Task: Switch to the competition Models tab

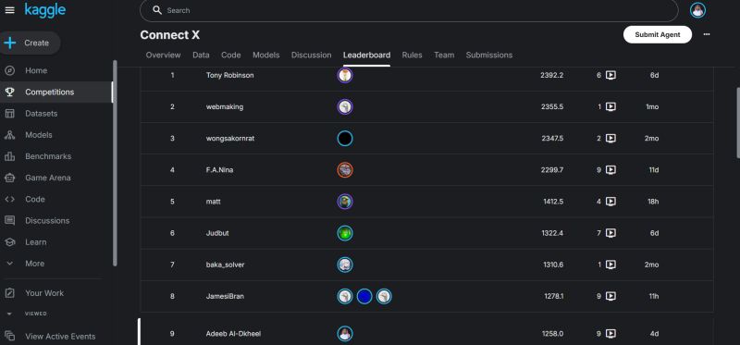Action: 266,55
